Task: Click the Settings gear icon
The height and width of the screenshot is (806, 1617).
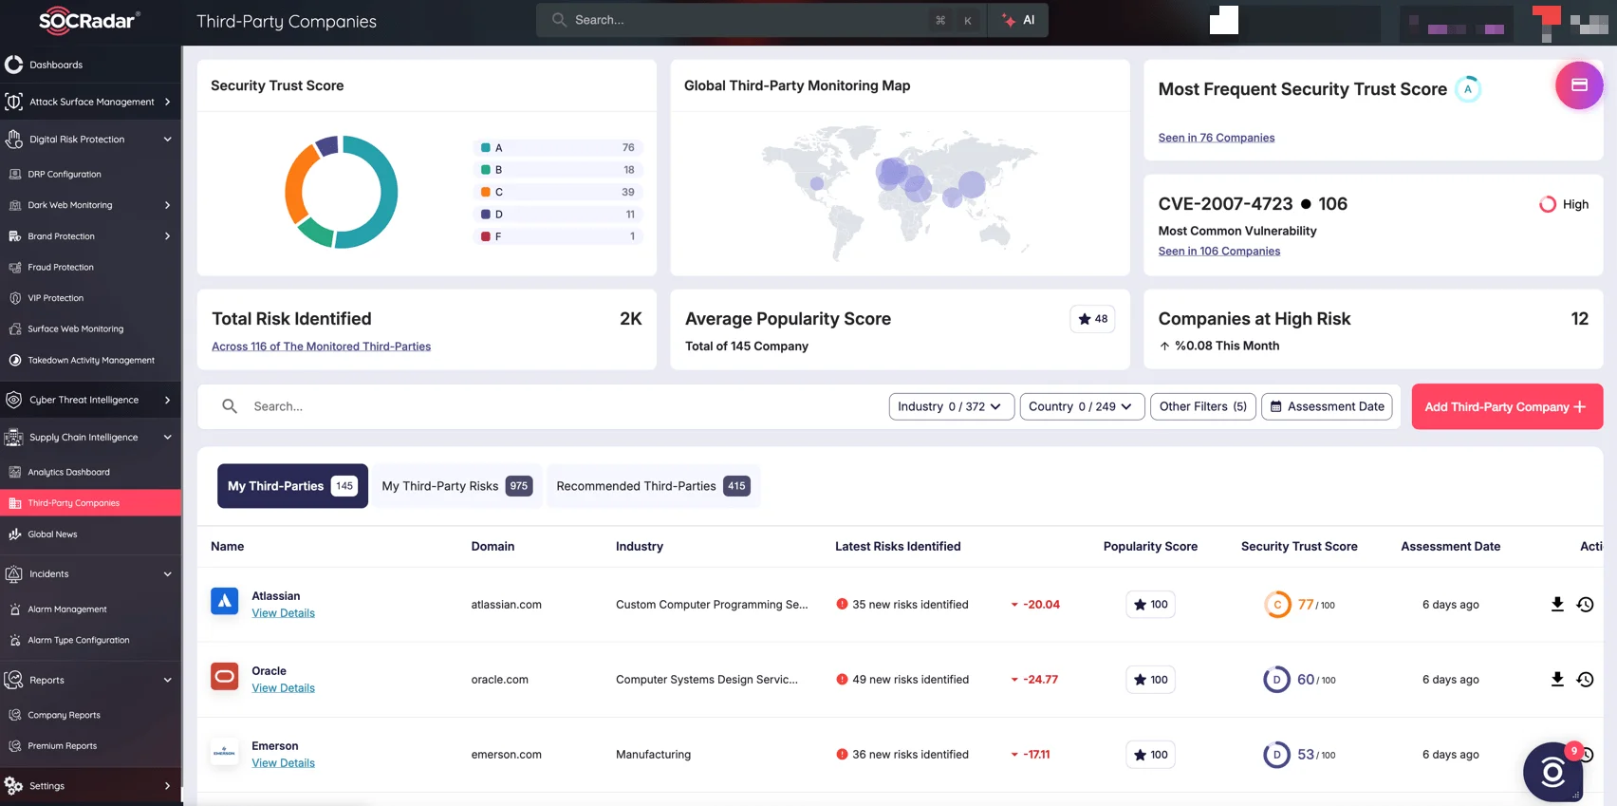Action: (13, 786)
